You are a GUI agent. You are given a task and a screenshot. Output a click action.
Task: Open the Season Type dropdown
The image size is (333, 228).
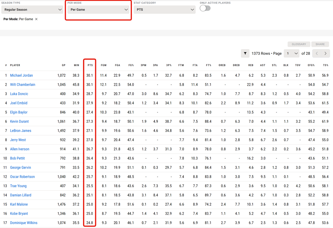32,10
